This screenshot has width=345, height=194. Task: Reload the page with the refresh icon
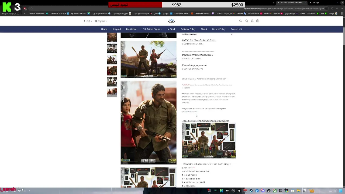point(332,9)
